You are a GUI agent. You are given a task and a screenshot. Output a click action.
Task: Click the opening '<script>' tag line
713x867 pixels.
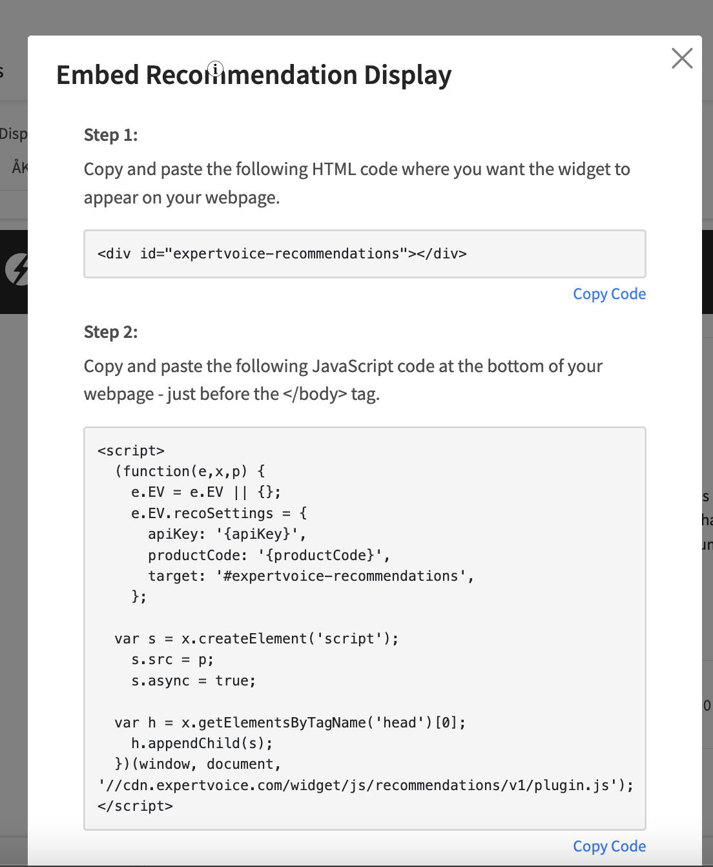pos(131,451)
